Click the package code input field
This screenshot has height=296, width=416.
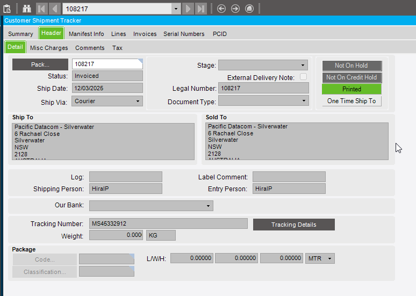(x=106, y=259)
